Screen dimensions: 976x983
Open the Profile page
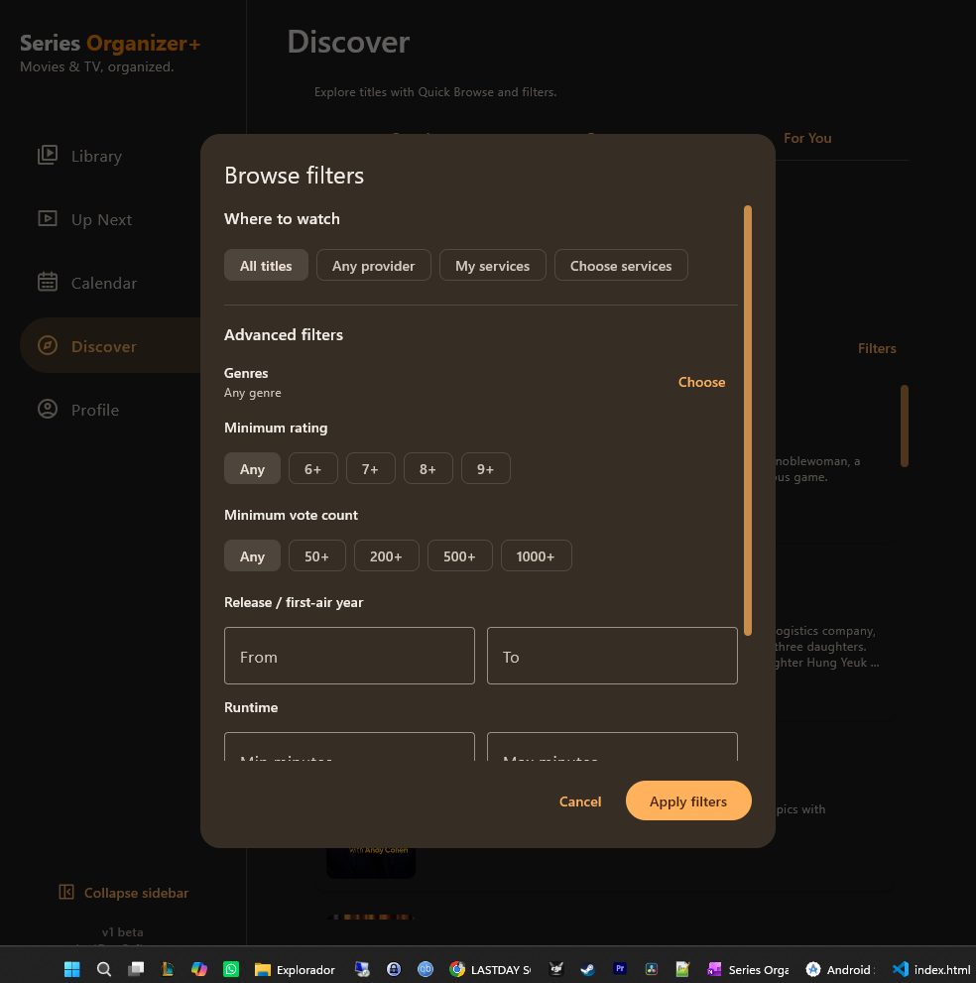[78, 410]
